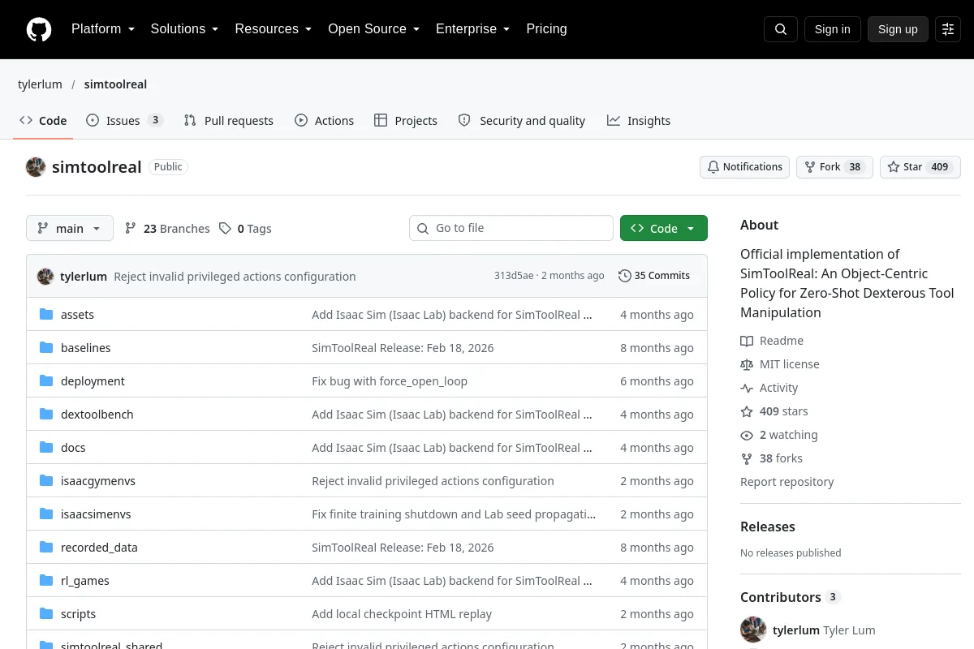
Task: Fork the repository using Fork button
Action: [834, 167]
